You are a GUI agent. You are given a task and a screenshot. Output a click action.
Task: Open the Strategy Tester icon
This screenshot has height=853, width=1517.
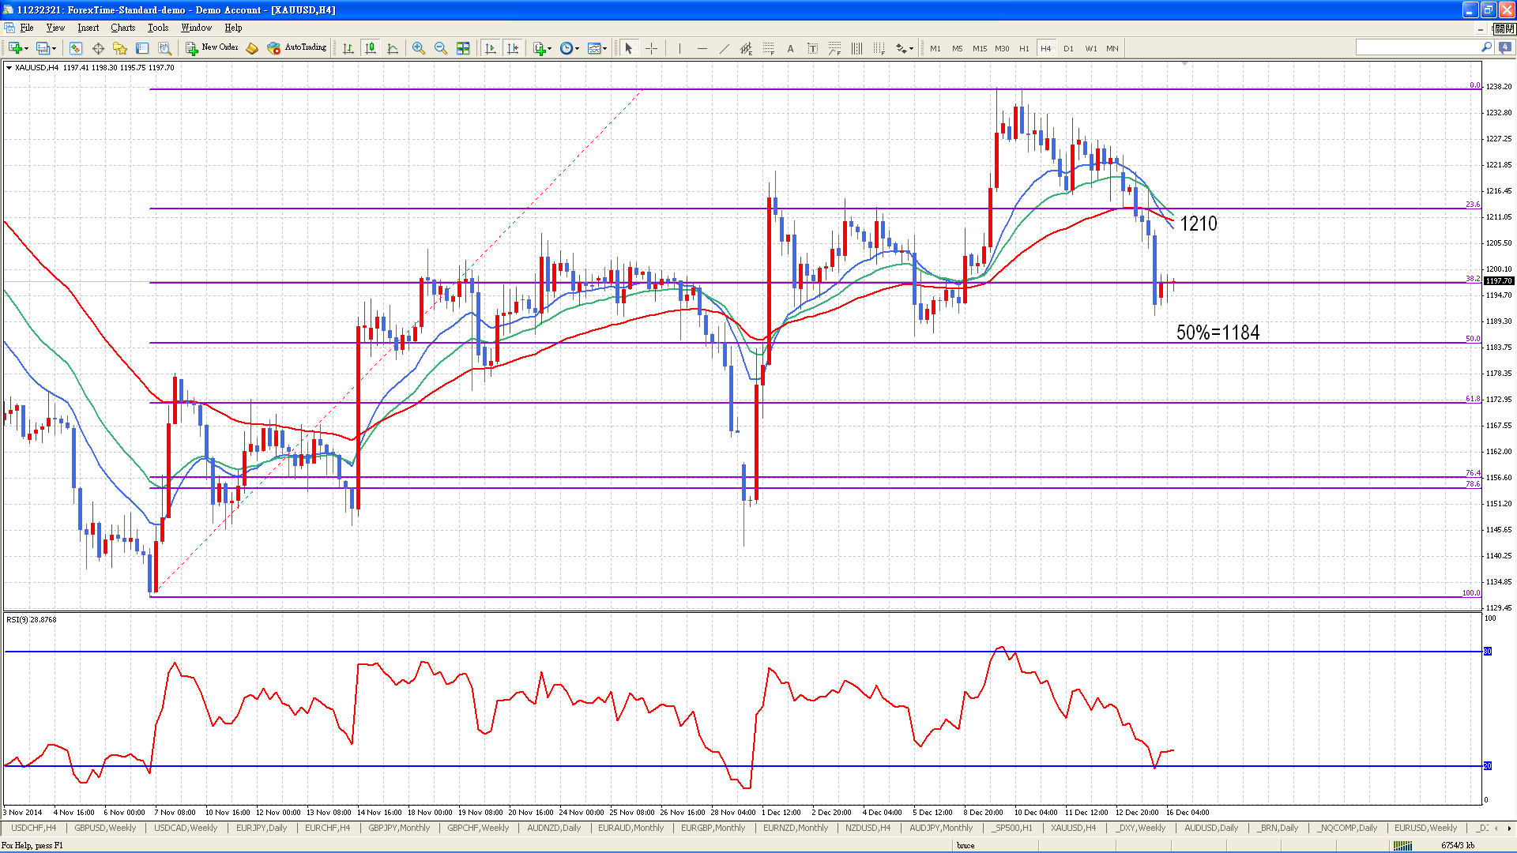pyautogui.click(x=164, y=48)
